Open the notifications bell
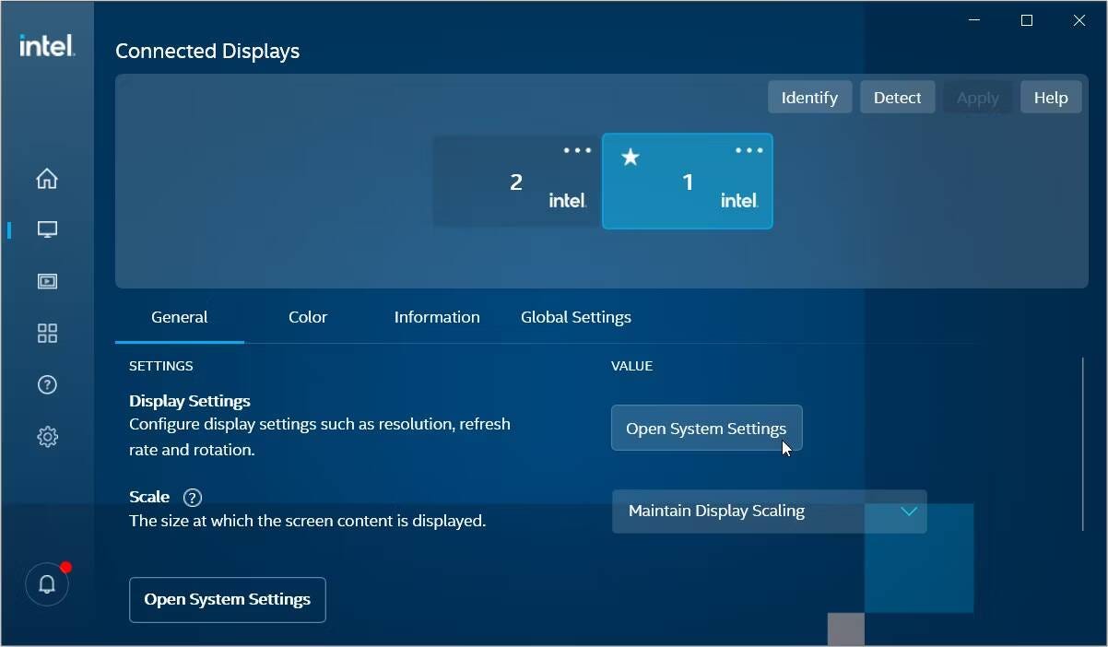Image resolution: width=1108 pixels, height=647 pixels. [47, 583]
